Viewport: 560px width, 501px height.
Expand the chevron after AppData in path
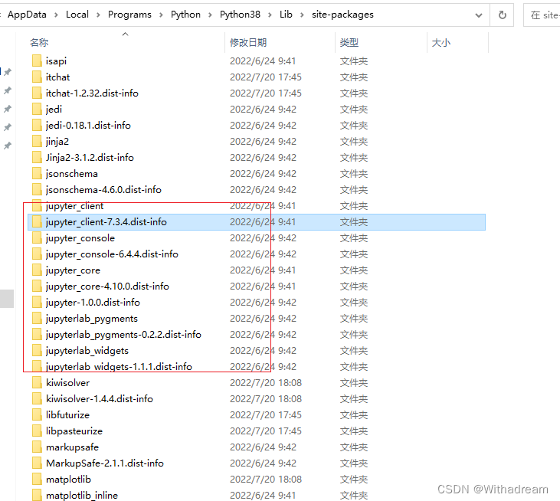pos(56,15)
